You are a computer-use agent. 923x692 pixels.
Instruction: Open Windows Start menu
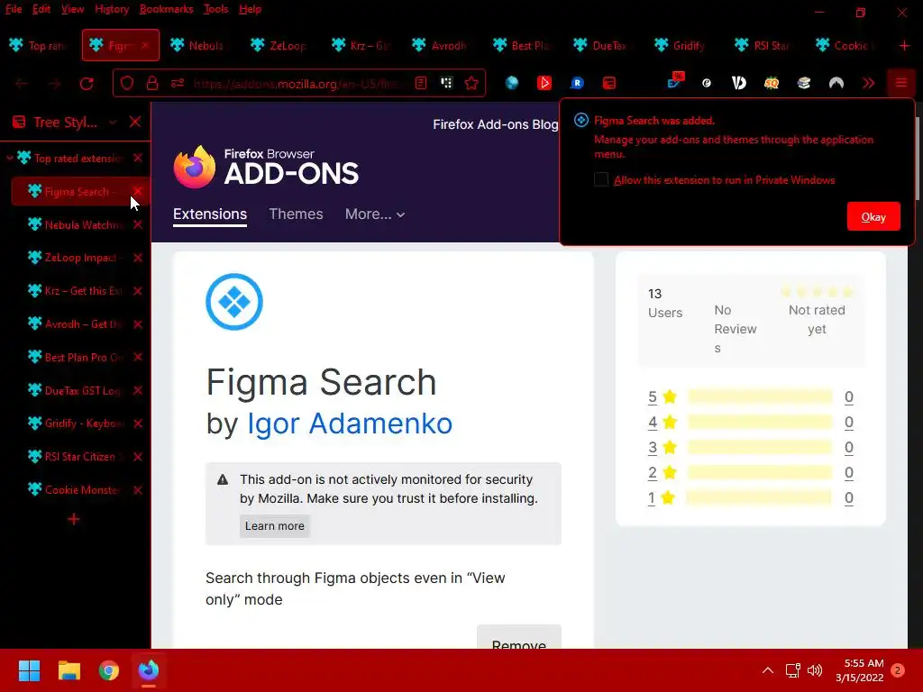pyautogui.click(x=29, y=670)
